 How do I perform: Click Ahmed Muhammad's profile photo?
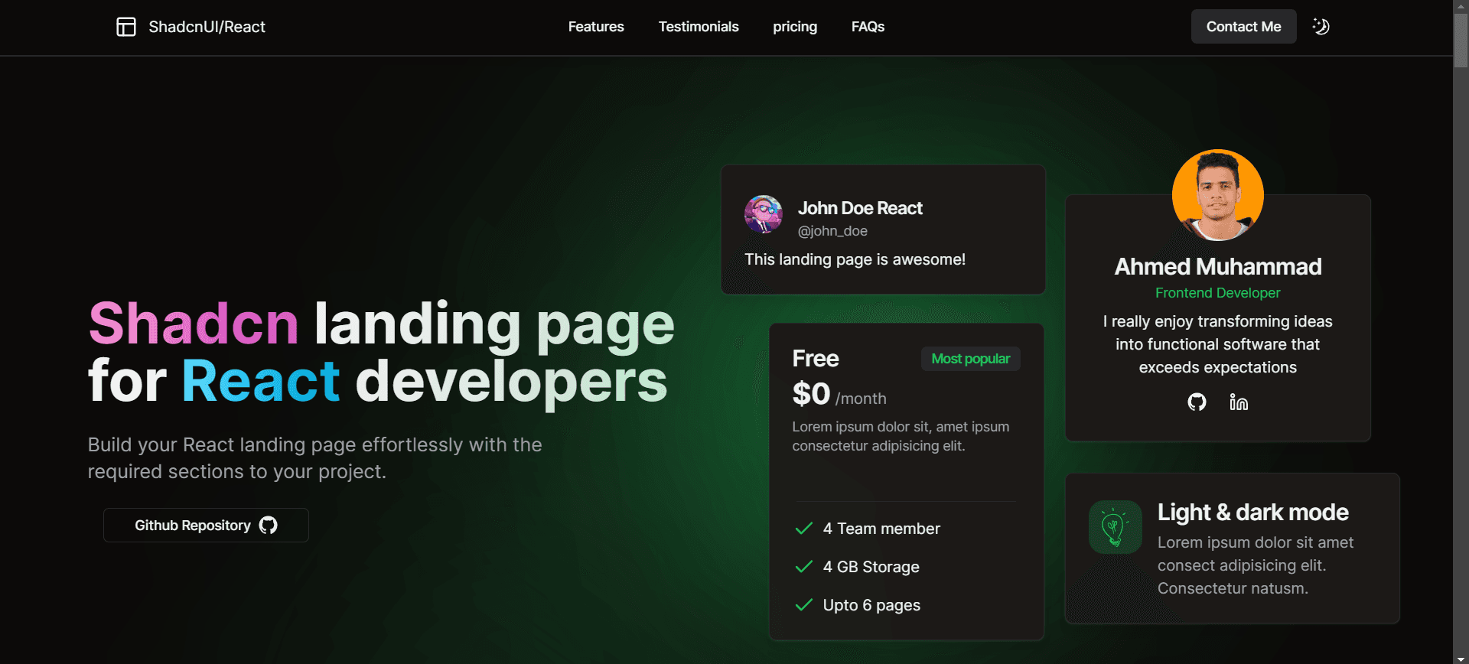tap(1217, 195)
